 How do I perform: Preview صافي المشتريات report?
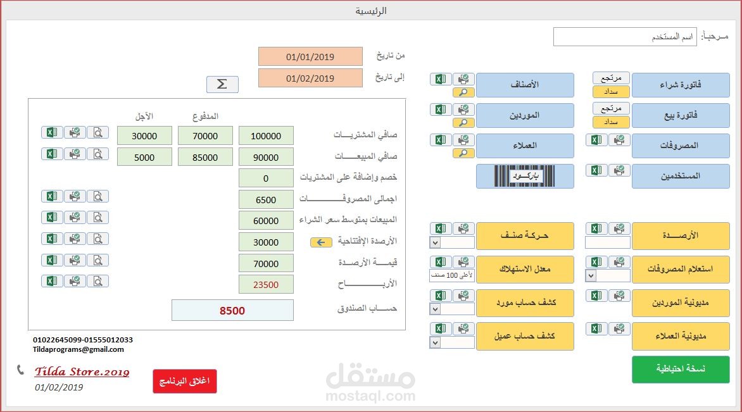(x=98, y=132)
